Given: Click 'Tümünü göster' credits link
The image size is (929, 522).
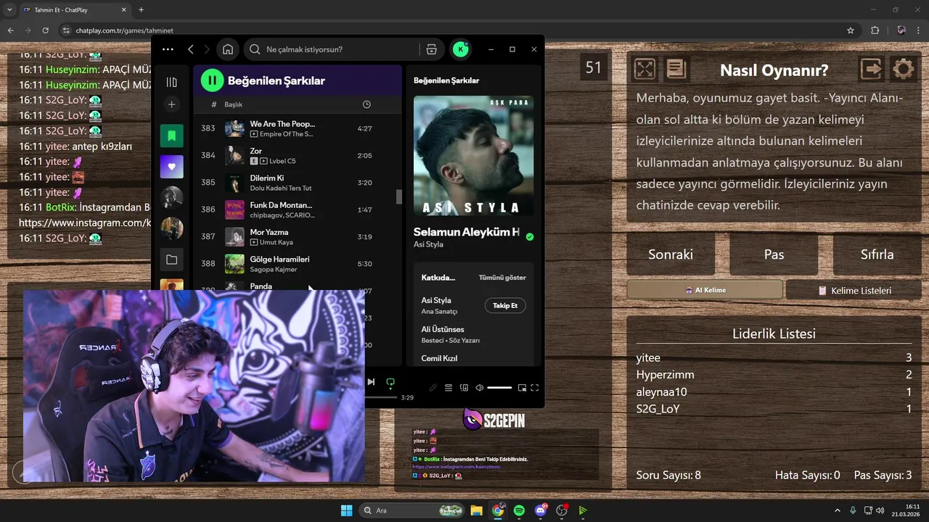Looking at the screenshot, I should 502,278.
